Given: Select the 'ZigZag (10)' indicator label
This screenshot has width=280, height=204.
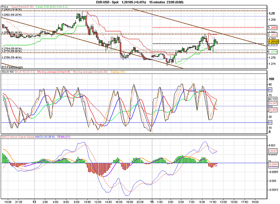Looking at the screenshot, I should [118, 72].
